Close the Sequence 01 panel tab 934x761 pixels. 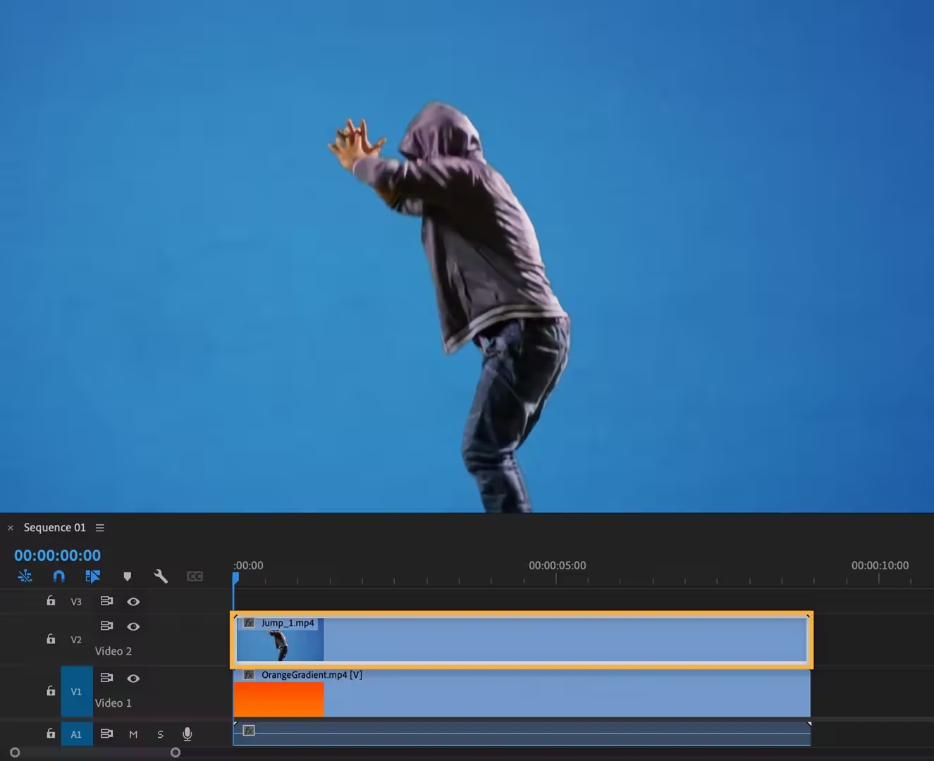[11, 528]
